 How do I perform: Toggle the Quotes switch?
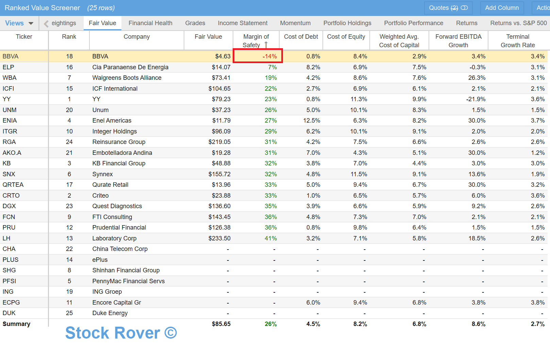pyautogui.click(x=464, y=8)
